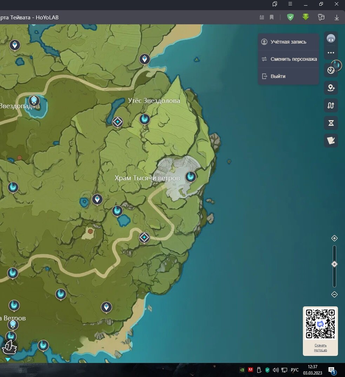The width and height of the screenshot is (345, 377).
Task: Open the browser downloads arrow icon
Action: pos(337,17)
